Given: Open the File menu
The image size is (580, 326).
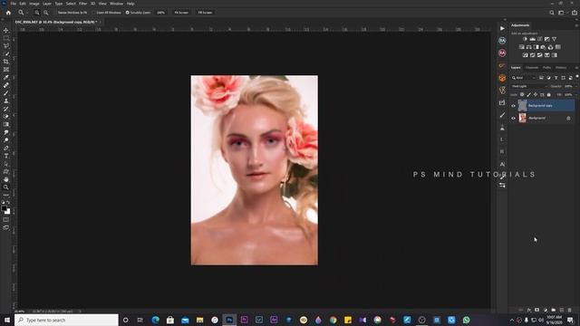Looking at the screenshot, I should pos(13,4).
